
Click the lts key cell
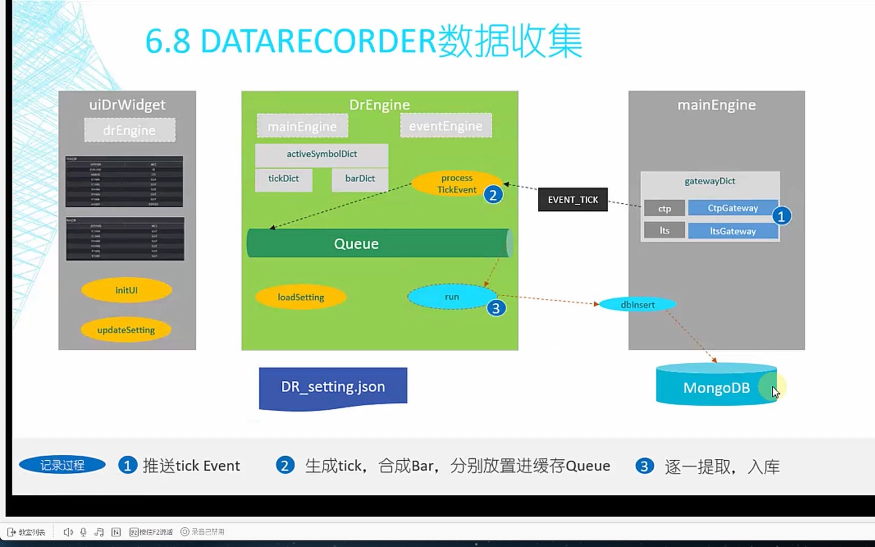(664, 231)
